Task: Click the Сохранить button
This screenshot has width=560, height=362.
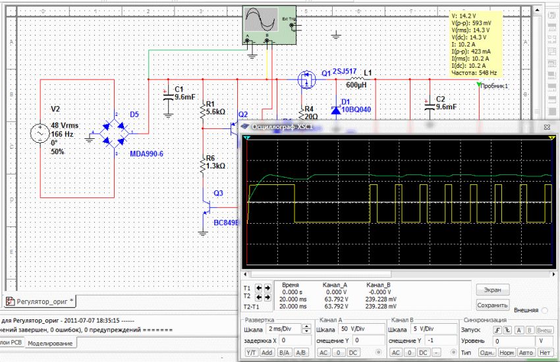Action: click(x=492, y=305)
